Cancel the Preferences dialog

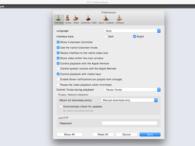pyautogui.click(x=126, y=134)
